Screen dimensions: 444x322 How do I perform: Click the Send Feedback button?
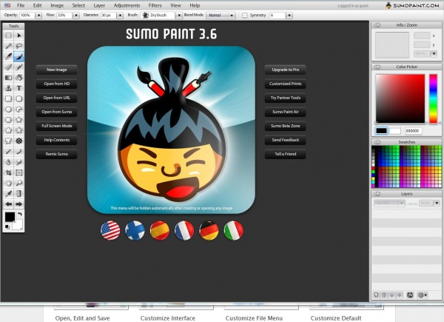pyautogui.click(x=285, y=140)
